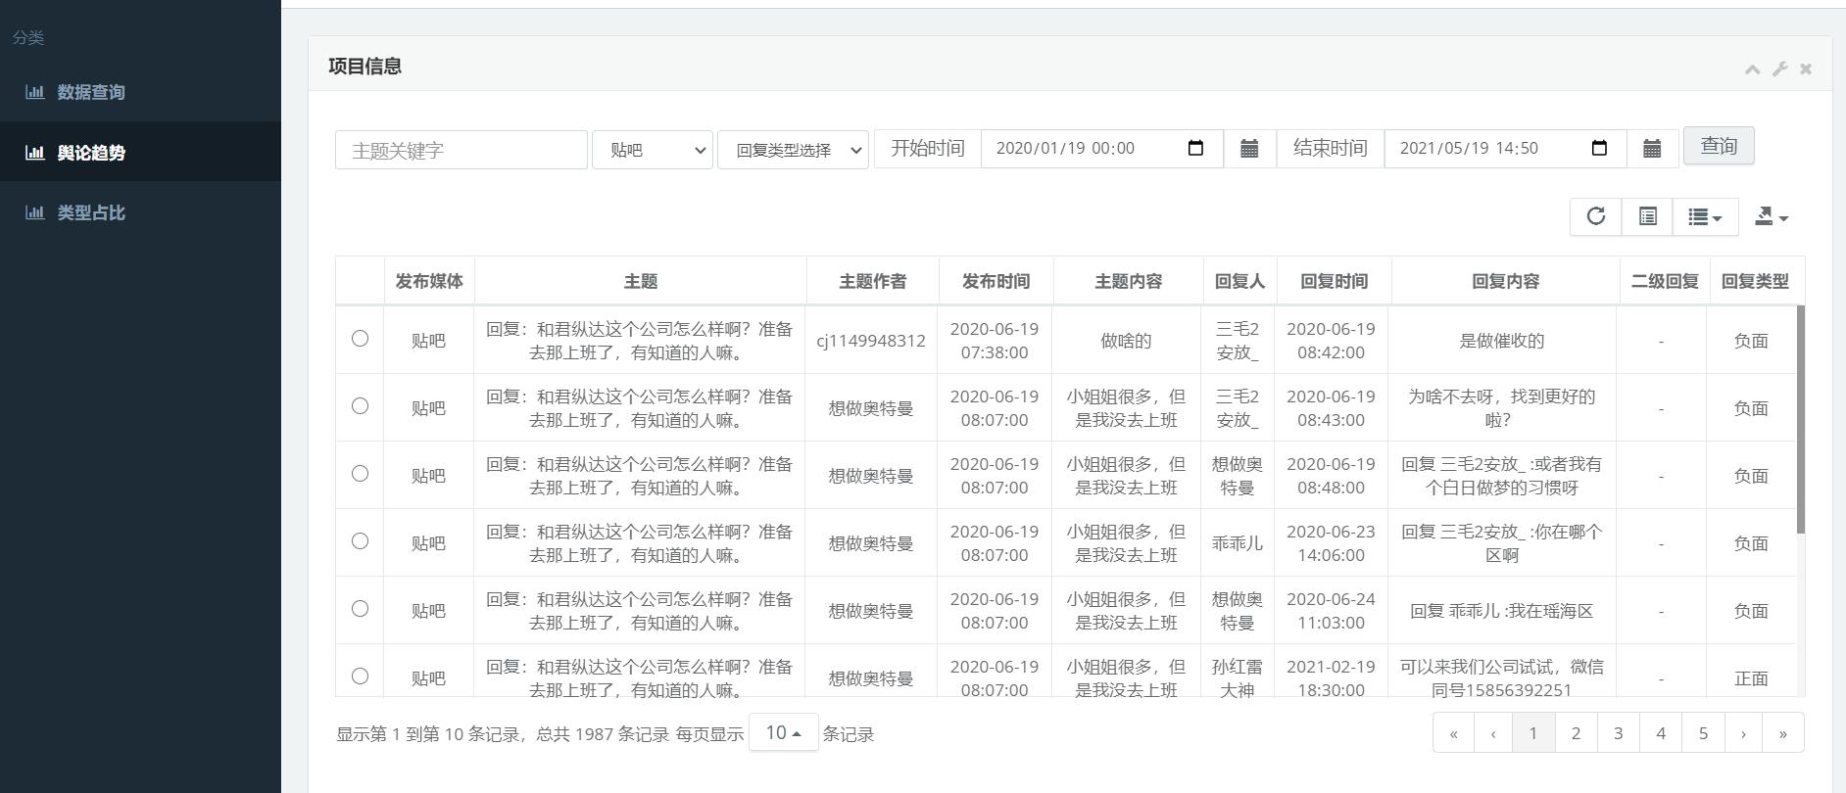Click the 回复内容 column header

[1506, 281]
